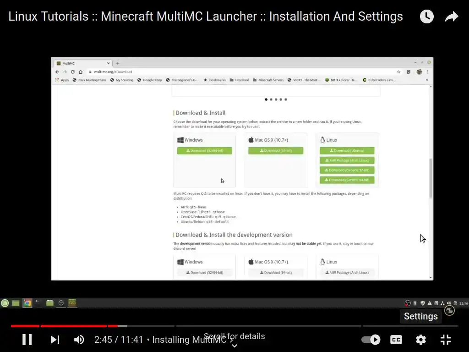Open the Linux Mint start menu
The height and width of the screenshot is (352, 469).
point(5,303)
